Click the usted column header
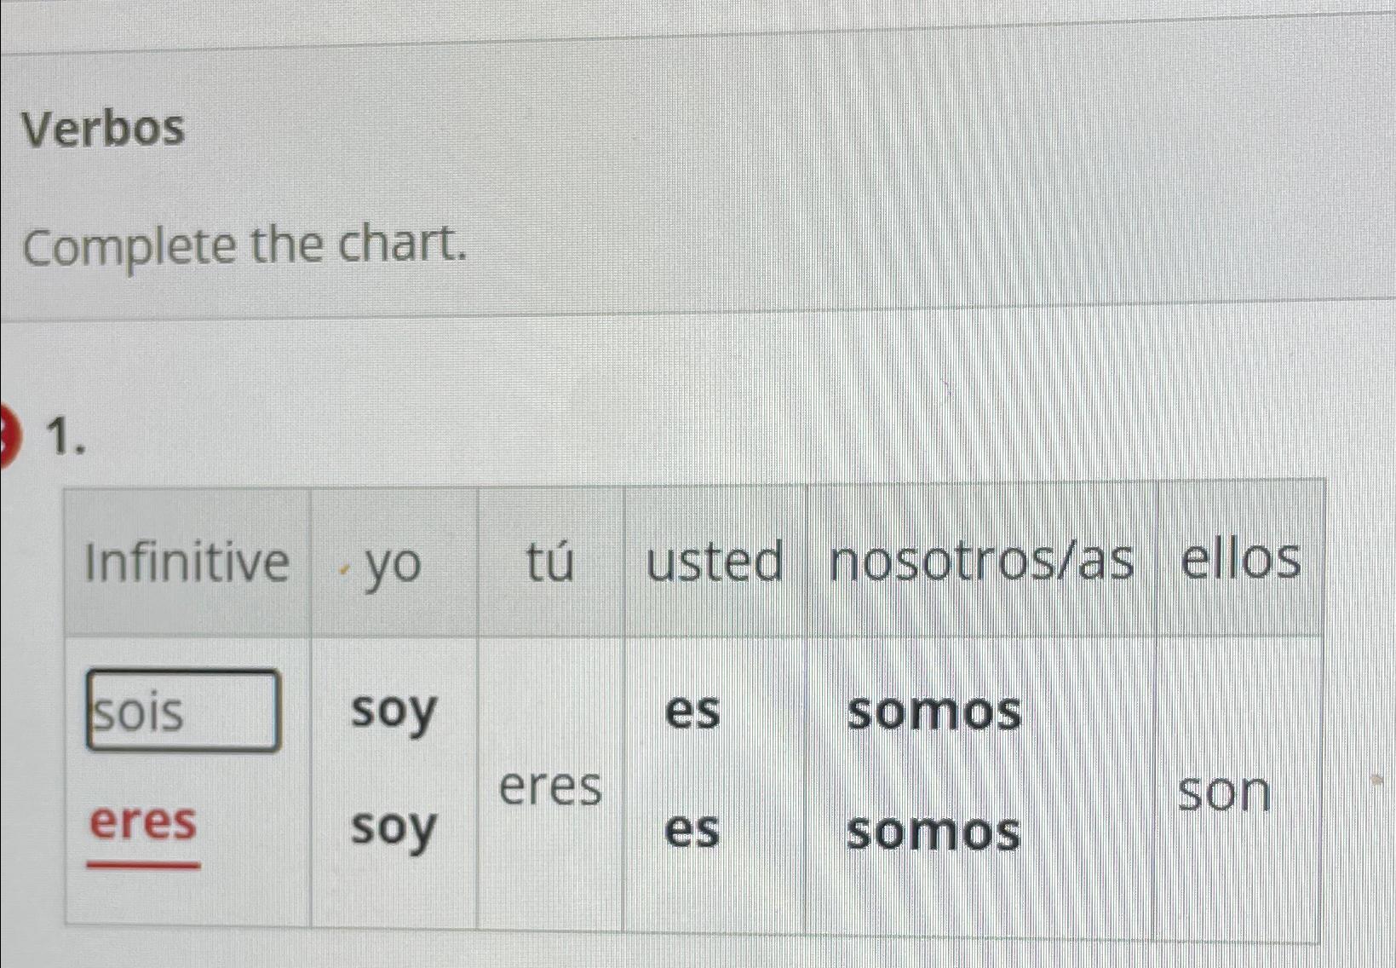This screenshot has height=968, width=1396. [x=715, y=562]
